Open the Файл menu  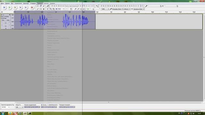click(x=2, y=4)
